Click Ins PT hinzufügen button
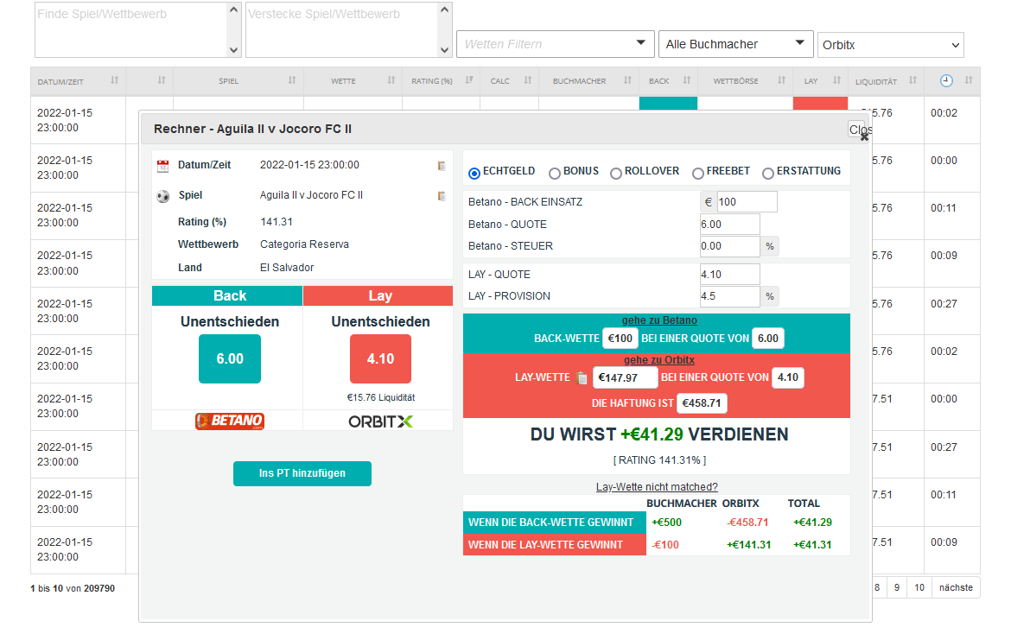This screenshot has width=1011, height=640. [x=302, y=473]
